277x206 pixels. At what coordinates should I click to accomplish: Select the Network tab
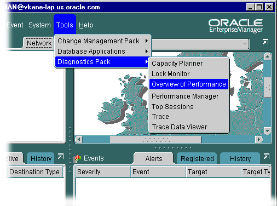pyautogui.click(x=39, y=43)
